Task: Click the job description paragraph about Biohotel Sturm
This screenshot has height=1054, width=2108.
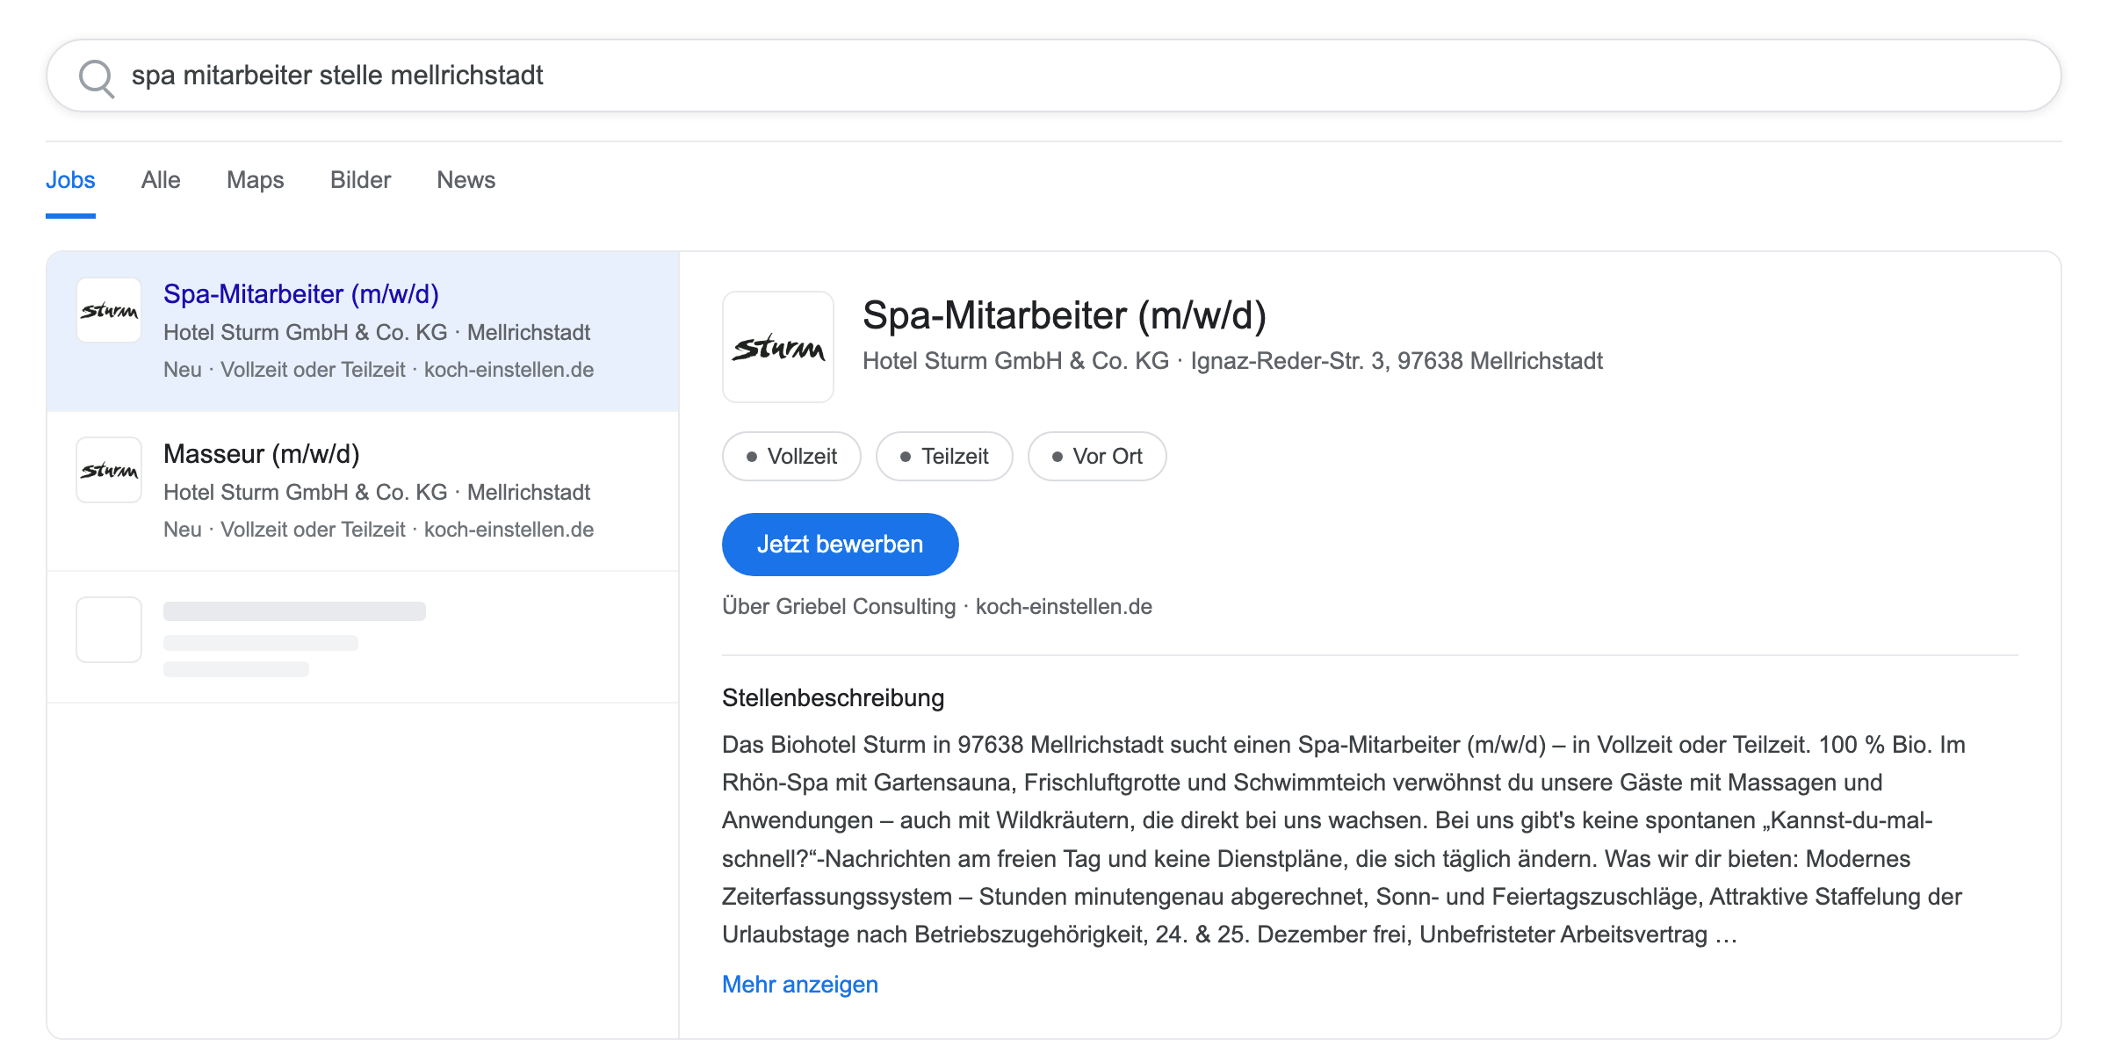Action: coord(1344,840)
